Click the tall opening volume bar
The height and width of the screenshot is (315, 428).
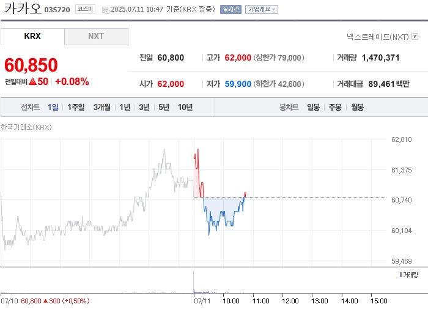(194, 282)
